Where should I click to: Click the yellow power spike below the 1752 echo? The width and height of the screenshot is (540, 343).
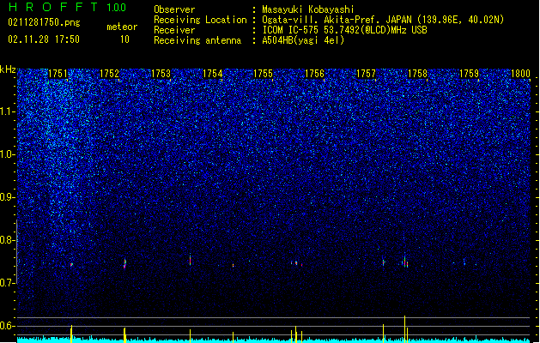point(124,335)
